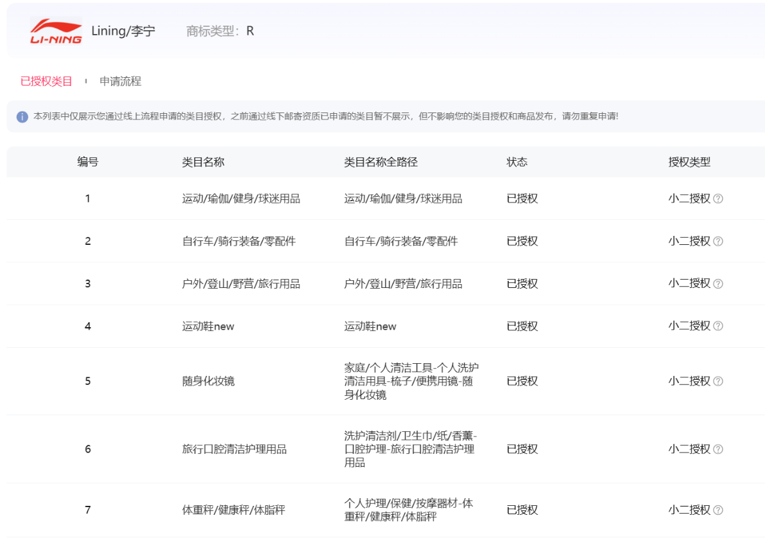The width and height of the screenshot is (765, 538).
Task: Click the Li-Ning brand logo
Action: (x=56, y=31)
